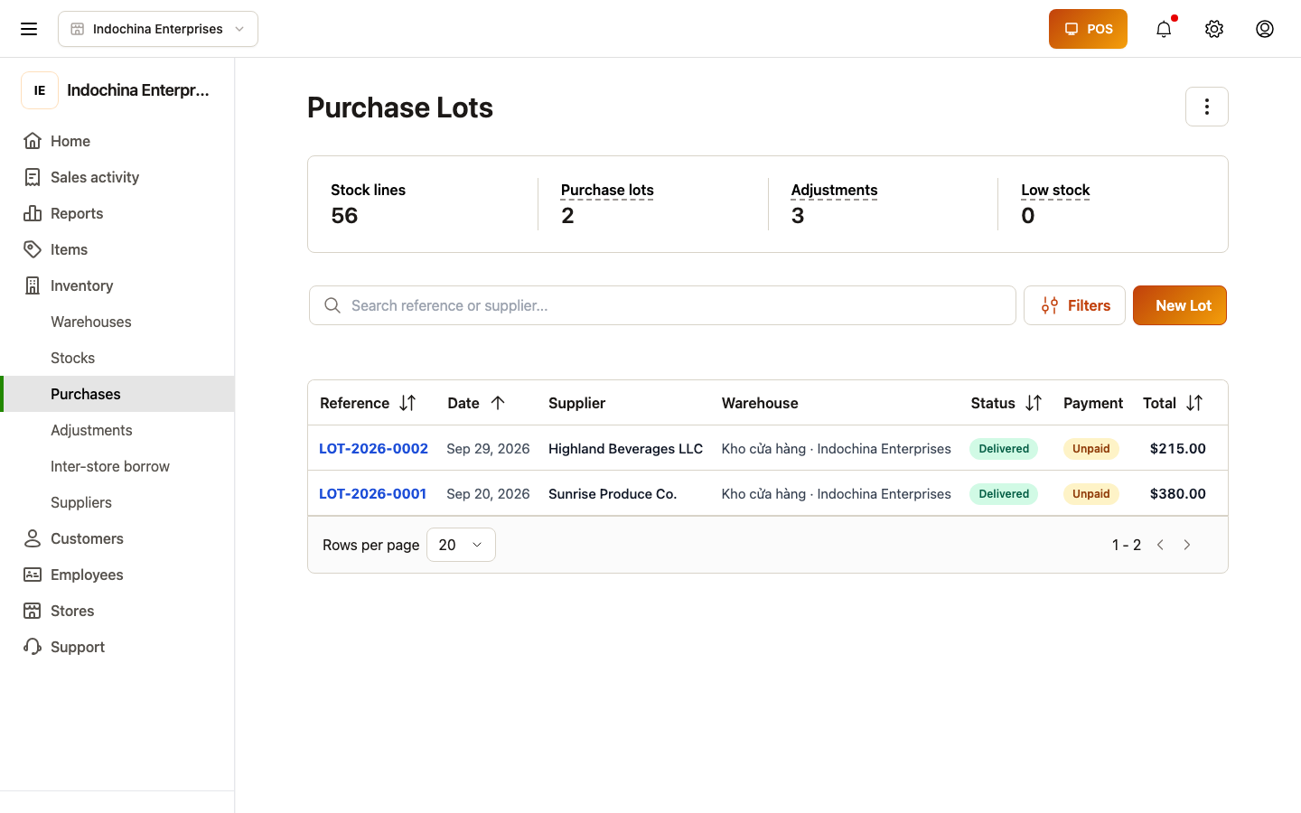Open the hamburger menu icon
The height and width of the screenshot is (813, 1301).
(x=29, y=29)
